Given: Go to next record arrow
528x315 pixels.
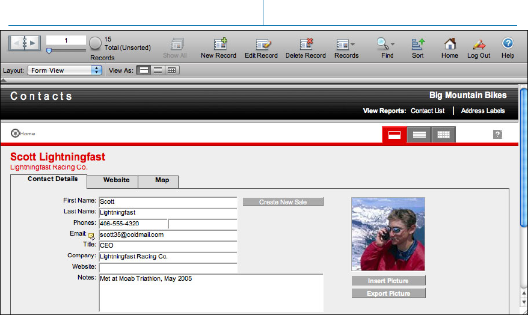Looking at the screenshot, I should [33, 43].
